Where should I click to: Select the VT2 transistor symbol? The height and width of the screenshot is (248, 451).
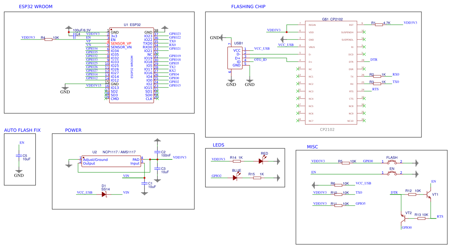(x=403, y=218)
